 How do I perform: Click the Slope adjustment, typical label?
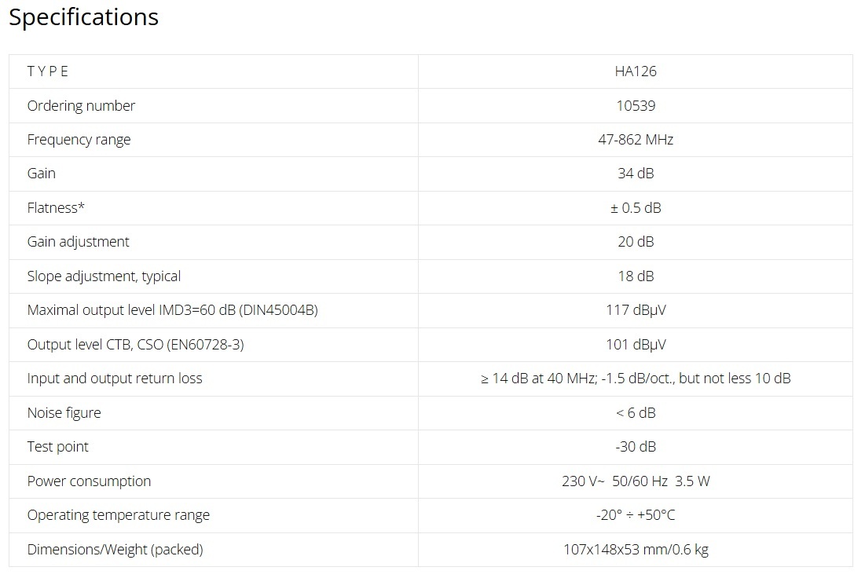point(104,276)
